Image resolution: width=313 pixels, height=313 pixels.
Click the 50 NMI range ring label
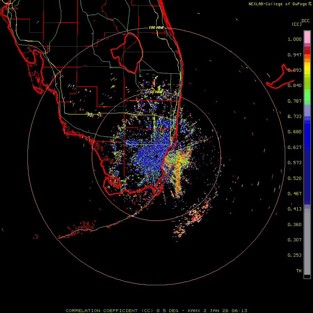(x=156, y=92)
